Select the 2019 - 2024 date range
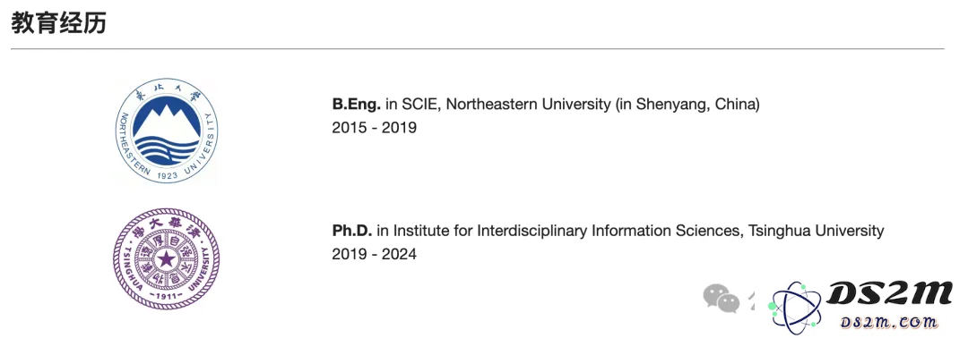Image resolution: width=968 pixels, height=338 pixels. point(374,254)
